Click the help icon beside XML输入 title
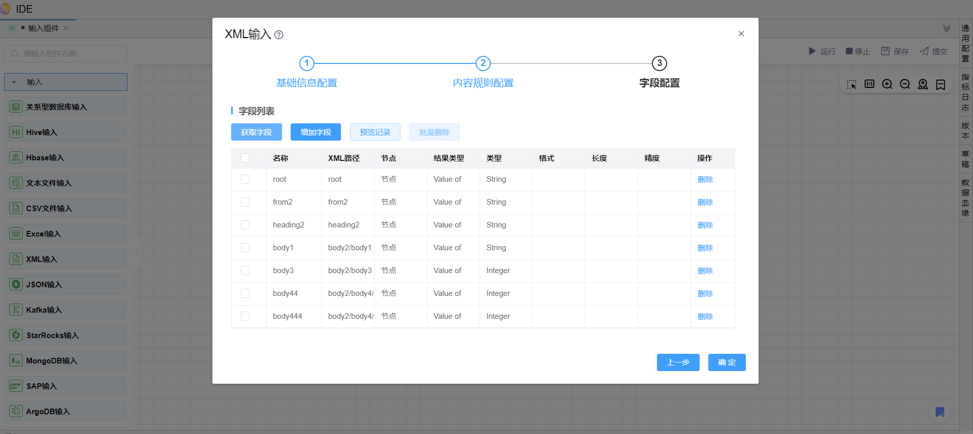This screenshot has height=434, width=973. coord(279,35)
